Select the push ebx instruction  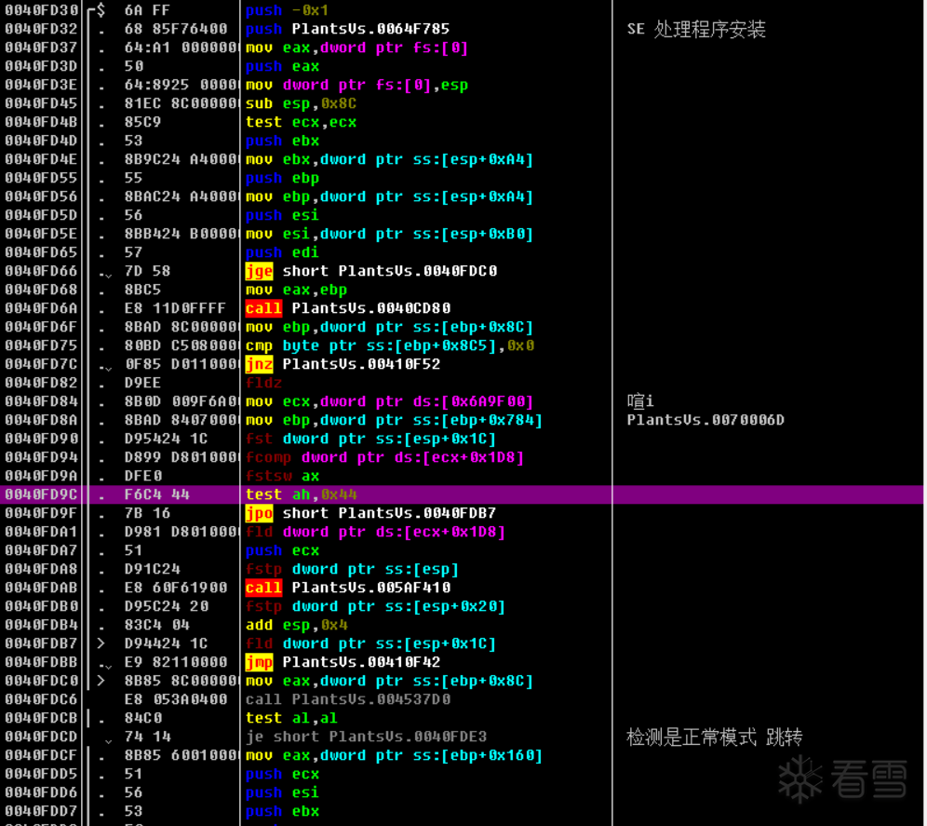pos(283,141)
